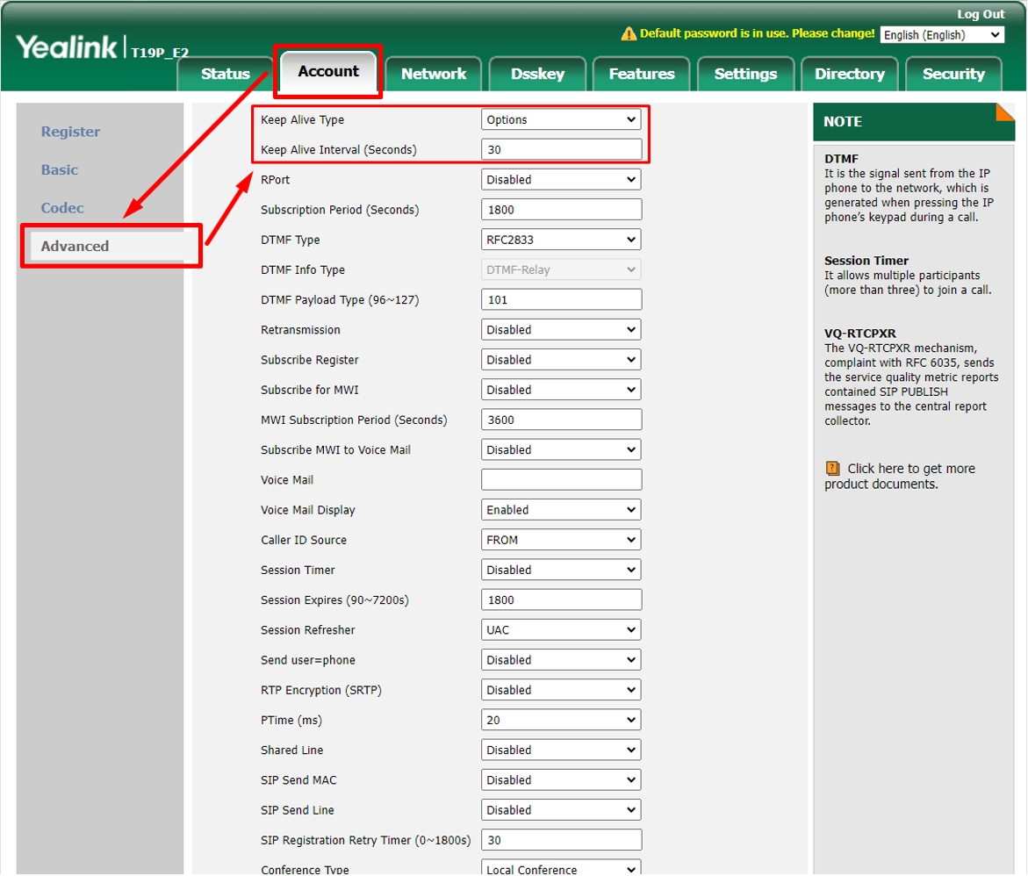Open the Session Refresher dropdown
The image size is (1028, 876).
point(560,630)
